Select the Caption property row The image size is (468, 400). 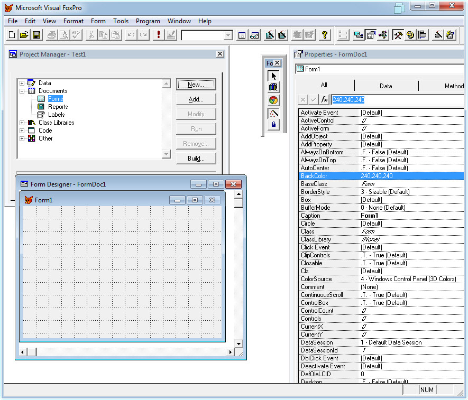point(381,216)
